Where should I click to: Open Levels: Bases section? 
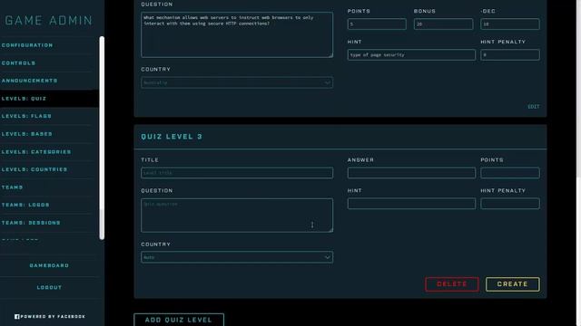coord(26,134)
